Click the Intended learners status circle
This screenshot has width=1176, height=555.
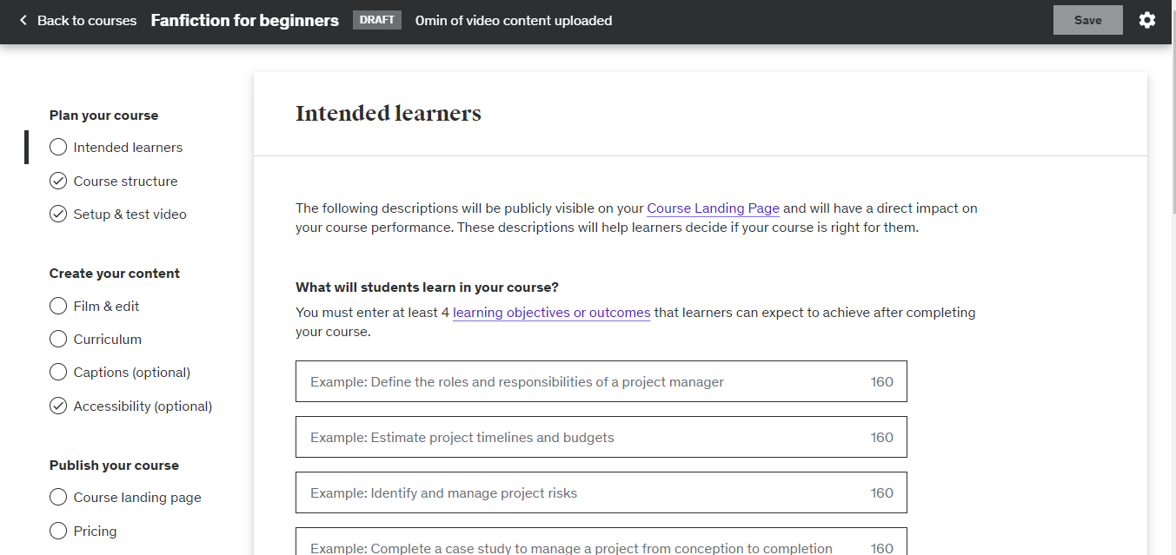point(58,148)
